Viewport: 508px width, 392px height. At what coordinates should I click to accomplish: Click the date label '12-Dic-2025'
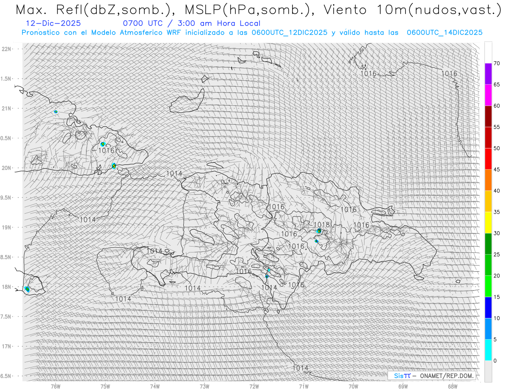coord(53,24)
